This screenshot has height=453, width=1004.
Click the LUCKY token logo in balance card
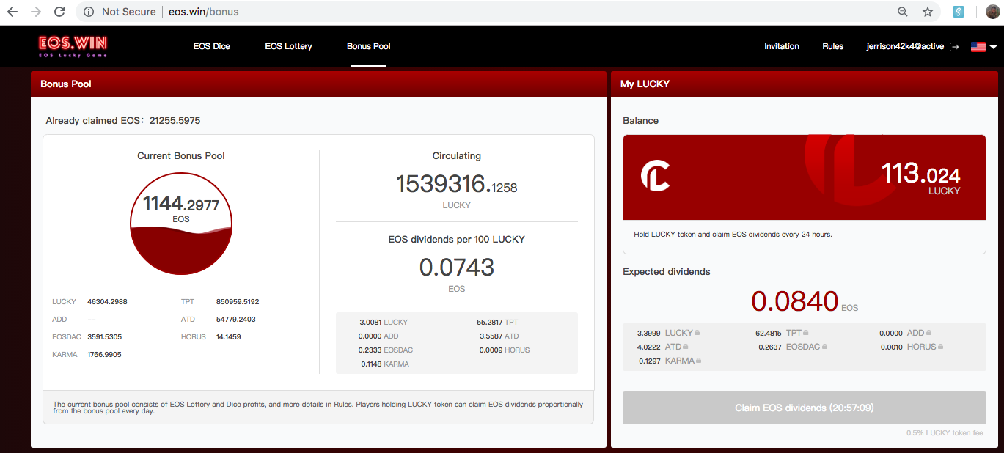(x=655, y=176)
